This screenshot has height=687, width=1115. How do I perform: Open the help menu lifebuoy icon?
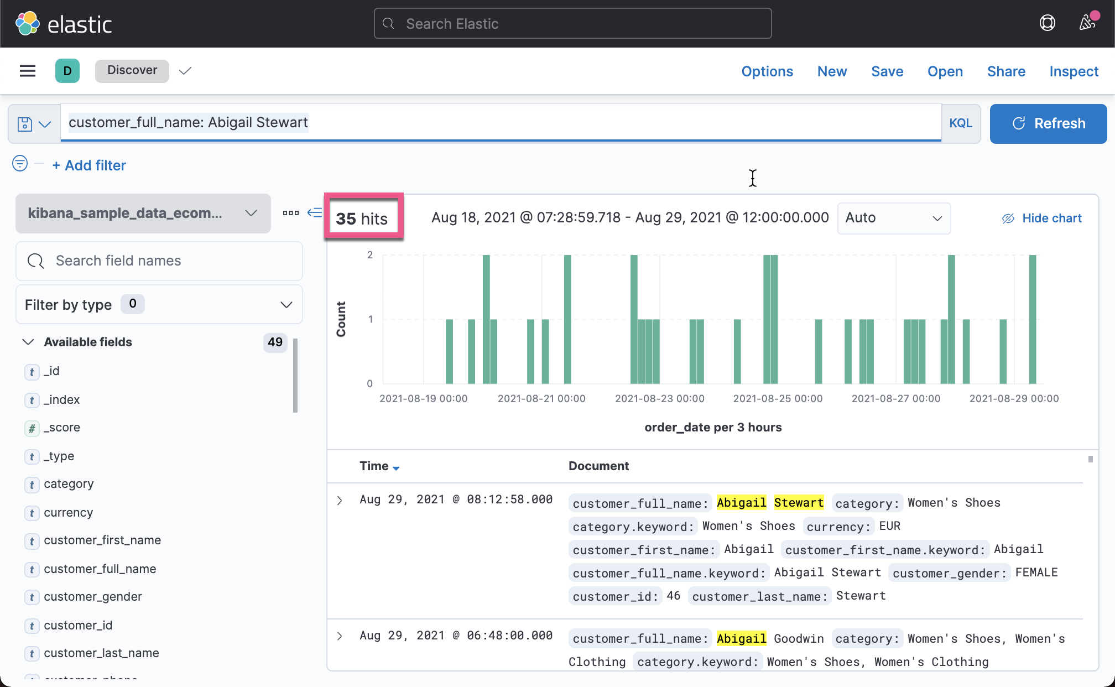pos(1047,23)
